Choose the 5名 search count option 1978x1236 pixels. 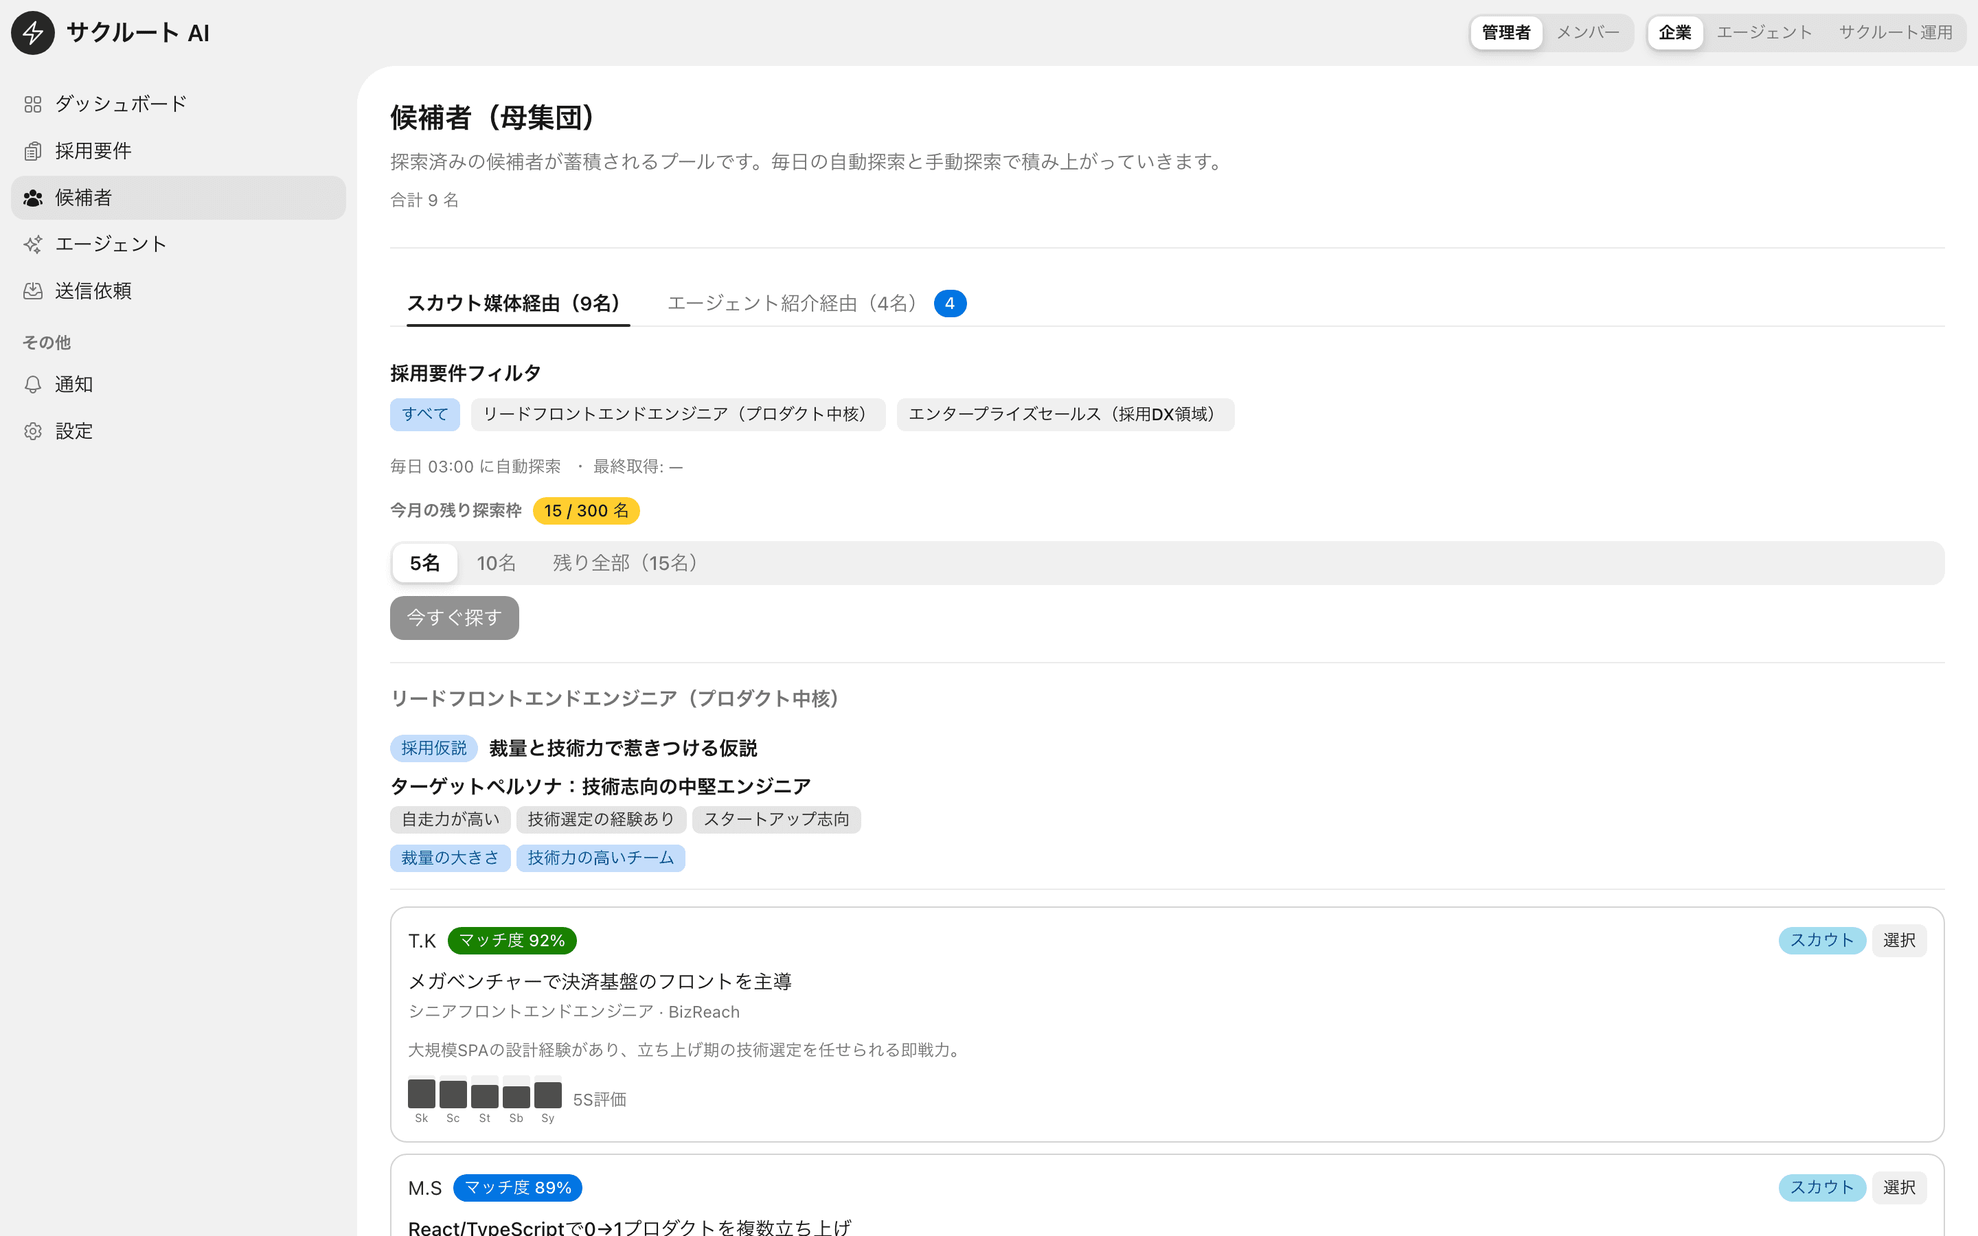coord(425,562)
